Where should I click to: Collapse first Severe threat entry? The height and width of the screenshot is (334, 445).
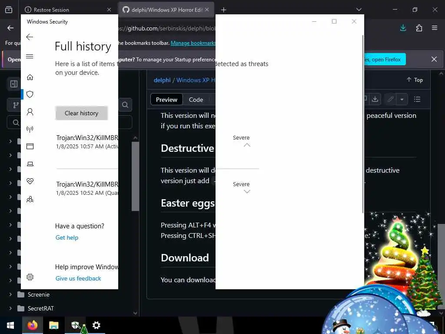[247, 145]
